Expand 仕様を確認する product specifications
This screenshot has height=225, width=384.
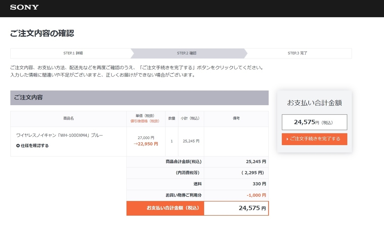coord(33,146)
